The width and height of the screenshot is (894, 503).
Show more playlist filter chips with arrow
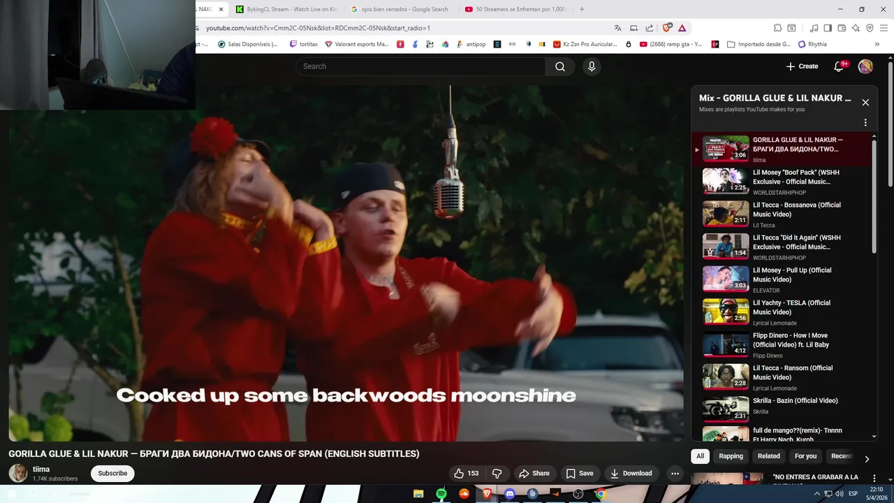[x=867, y=459]
